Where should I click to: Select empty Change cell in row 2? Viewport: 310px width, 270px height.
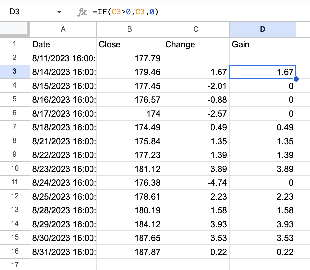[x=196, y=58]
